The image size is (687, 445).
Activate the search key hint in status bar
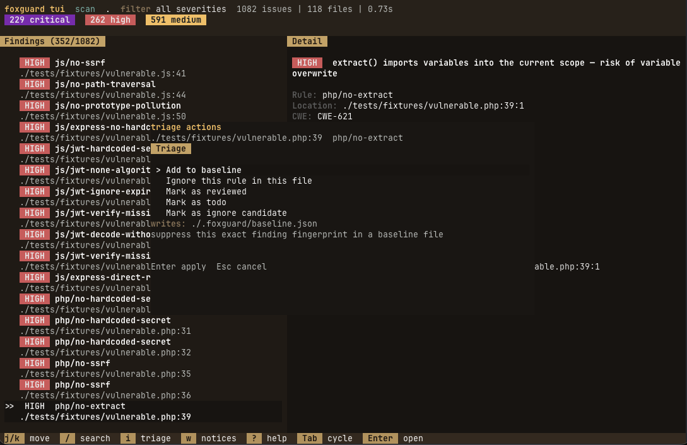(x=67, y=438)
